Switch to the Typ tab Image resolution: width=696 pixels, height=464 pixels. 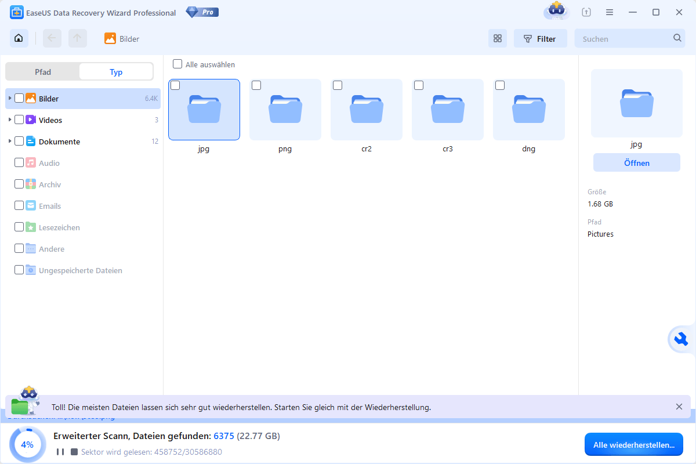click(x=116, y=72)
